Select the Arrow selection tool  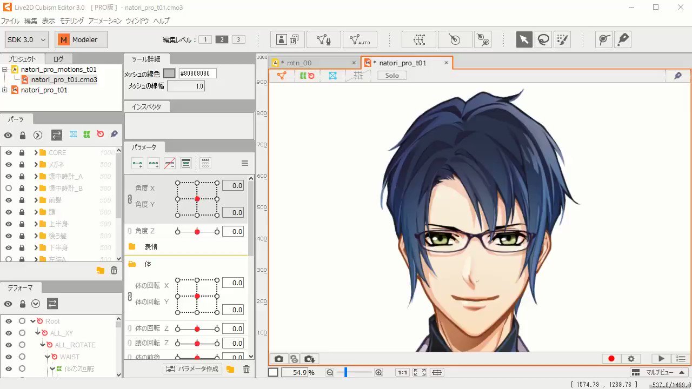pyautogui.click(x=523, y=39)
